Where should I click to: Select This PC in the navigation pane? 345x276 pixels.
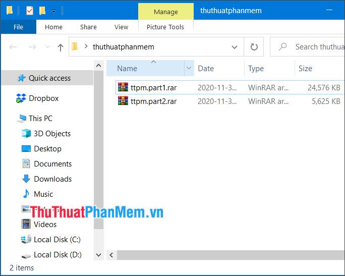tap(41, 118)
